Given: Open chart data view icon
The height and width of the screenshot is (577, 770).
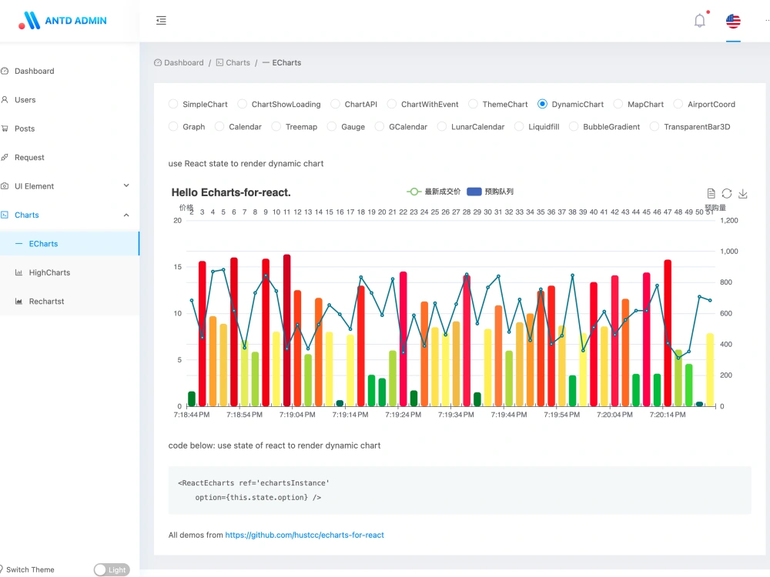Looking at the screenshot, I should [711, 193].
